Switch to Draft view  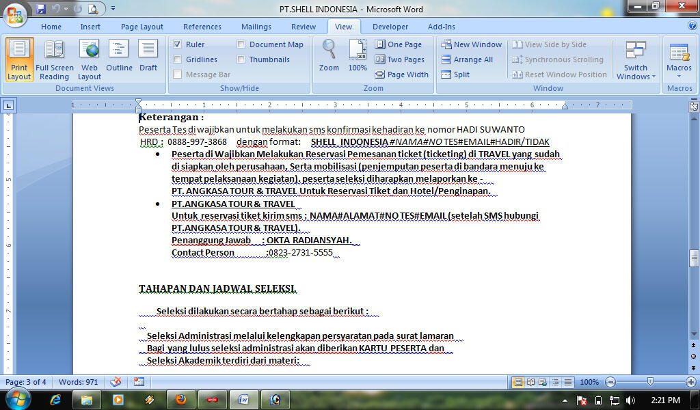tap(148, 56)
